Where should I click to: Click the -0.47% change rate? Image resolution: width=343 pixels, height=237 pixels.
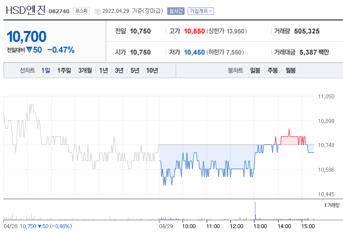(61, 50)
